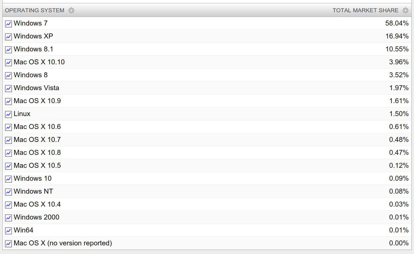414x254 pixels.
Task: Click chart icon for Windows 2000
Action: pyautogui.click(x=8, y=218)
